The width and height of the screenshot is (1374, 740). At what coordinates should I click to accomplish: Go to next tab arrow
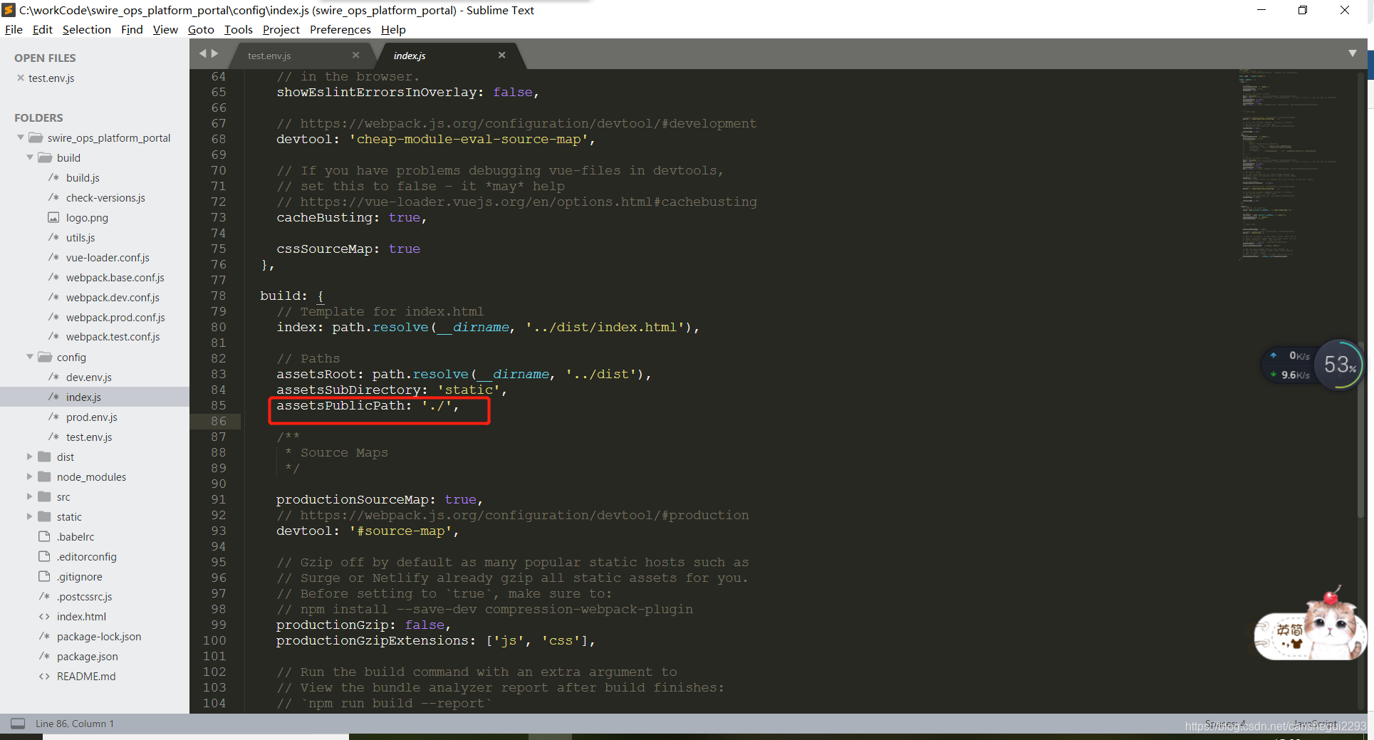pyautogui.click(x=214, y=53)
